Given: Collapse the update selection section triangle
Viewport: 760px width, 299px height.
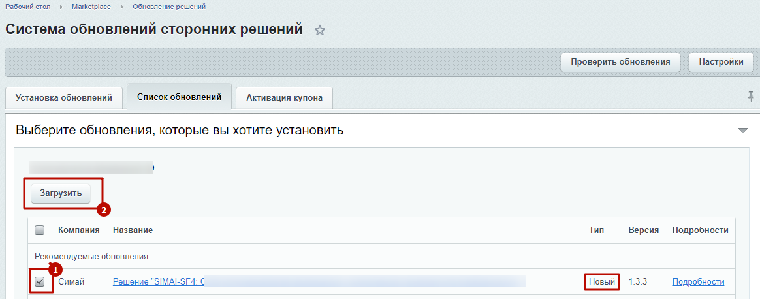Looking at the screenshot, I should tap(742, 131).
